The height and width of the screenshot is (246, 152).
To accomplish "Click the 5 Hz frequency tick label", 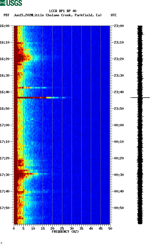I will coord(23,229).
